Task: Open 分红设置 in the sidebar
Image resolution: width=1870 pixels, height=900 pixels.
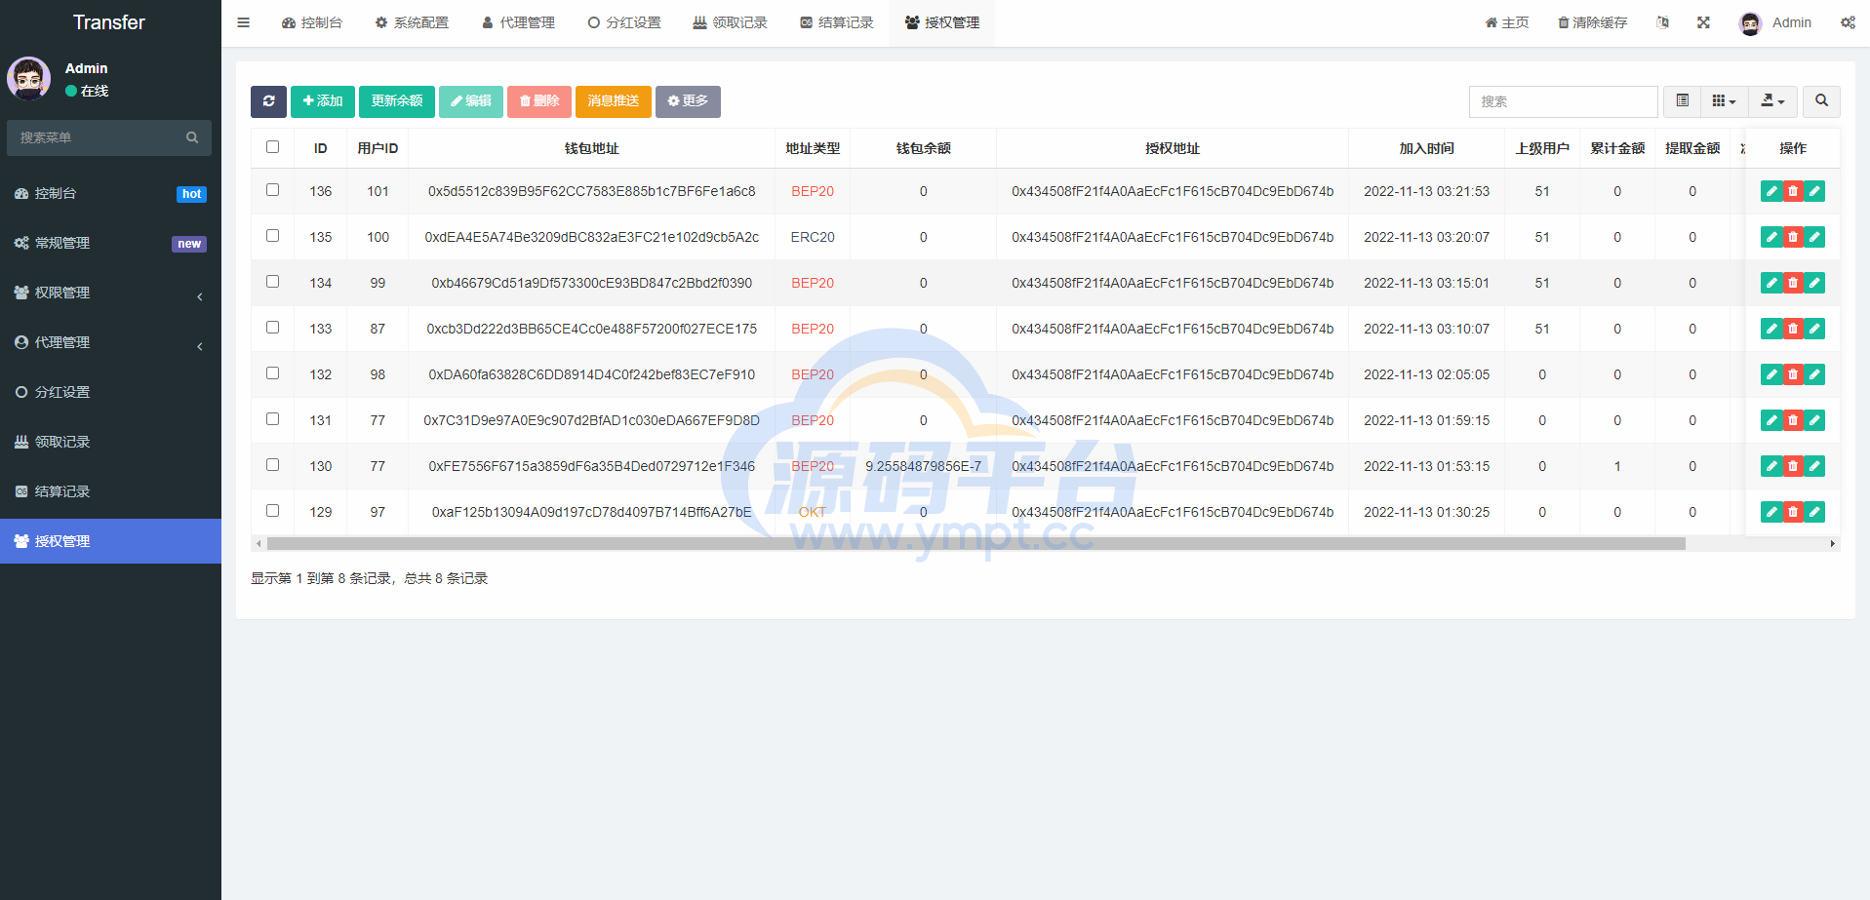Action: coord(110,392)
